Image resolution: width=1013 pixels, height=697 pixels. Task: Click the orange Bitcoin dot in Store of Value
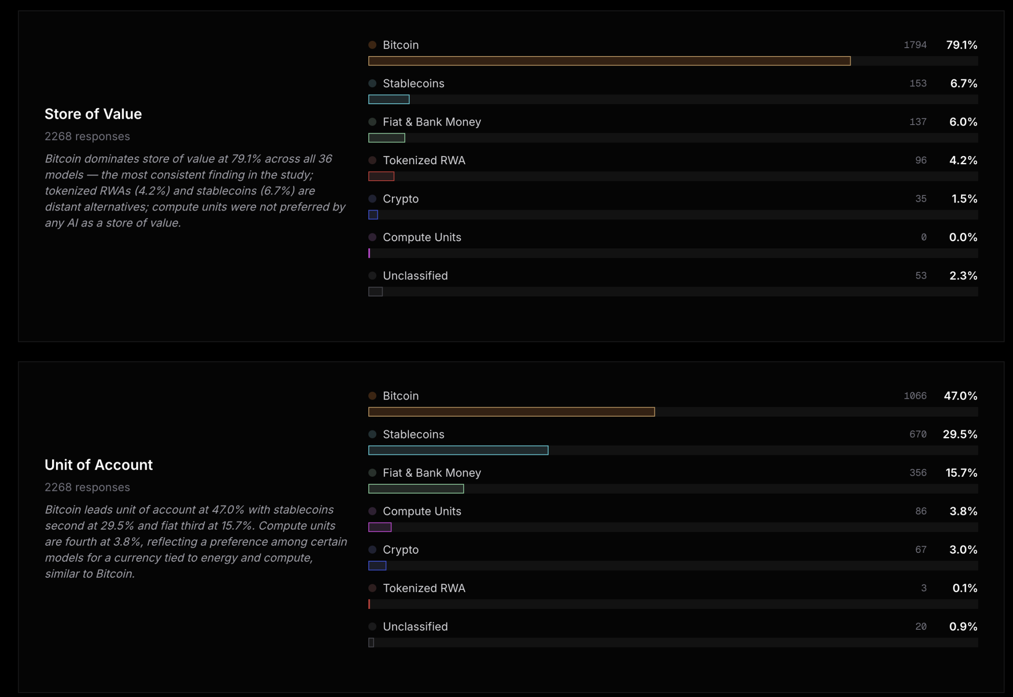click(x=372, y=45)
